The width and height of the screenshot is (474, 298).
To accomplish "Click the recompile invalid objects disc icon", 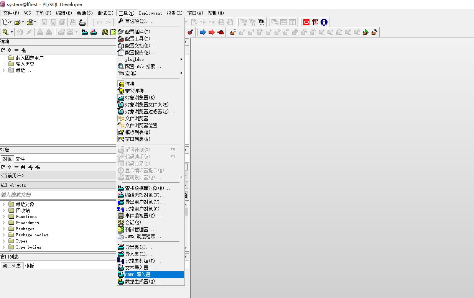I will (94, 32).
